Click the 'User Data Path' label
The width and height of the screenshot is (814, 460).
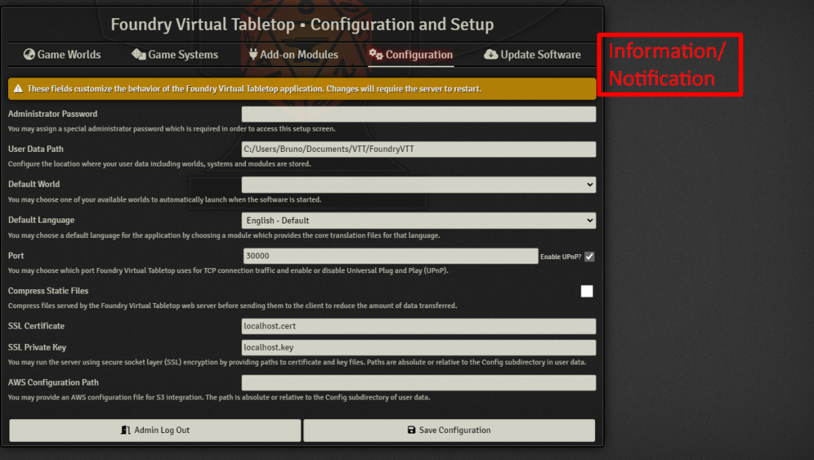pos(36,149)
